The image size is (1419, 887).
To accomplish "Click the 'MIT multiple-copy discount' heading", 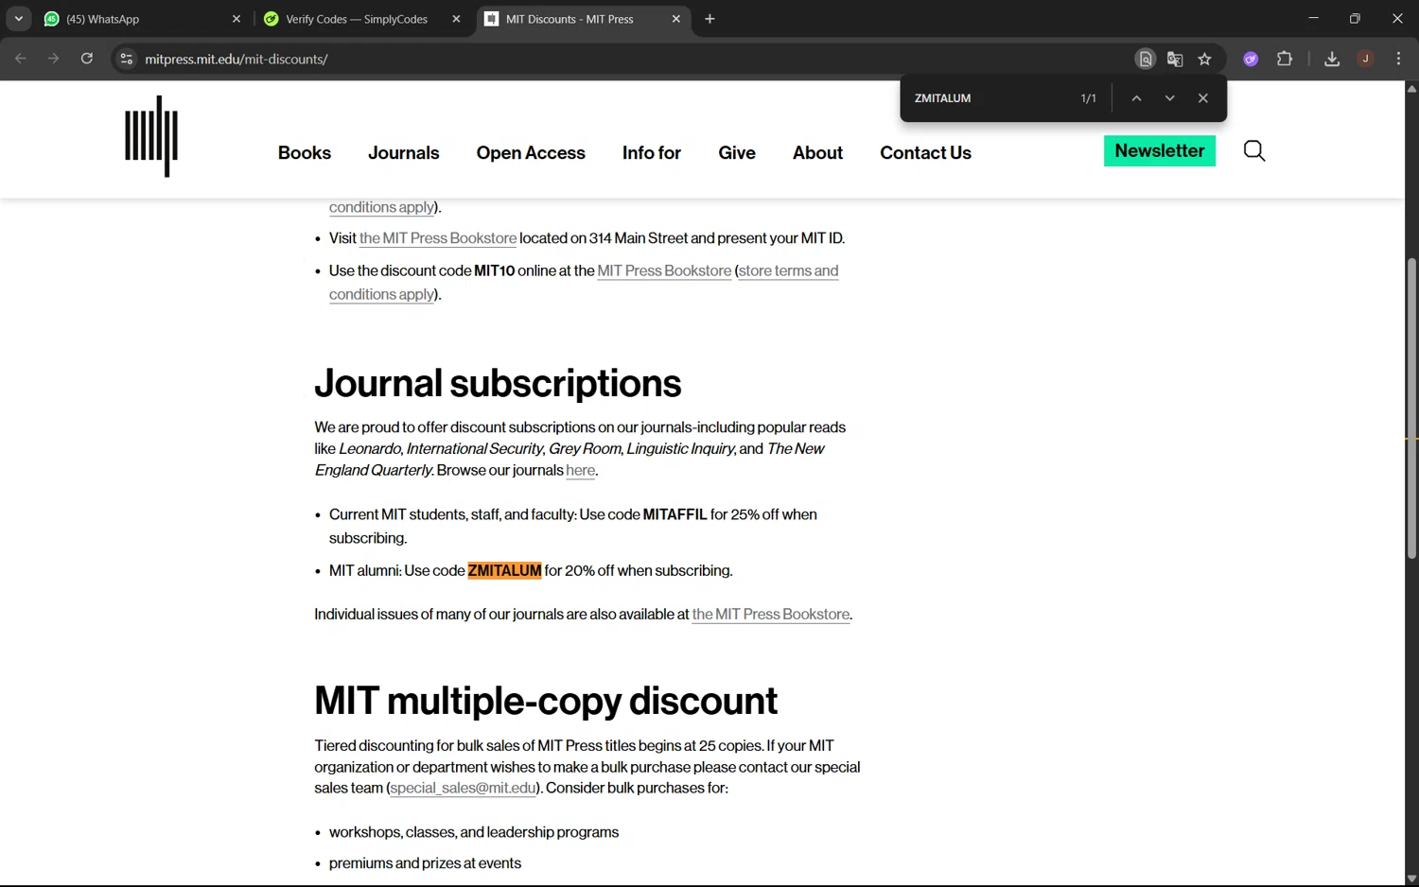I will [546, 701].
